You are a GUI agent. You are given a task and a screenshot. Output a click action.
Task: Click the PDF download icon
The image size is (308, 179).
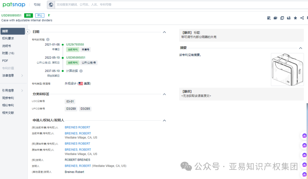point(269,18)
